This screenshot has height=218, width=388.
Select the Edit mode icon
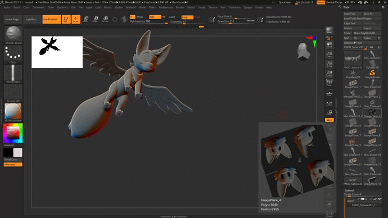[66, 19]
